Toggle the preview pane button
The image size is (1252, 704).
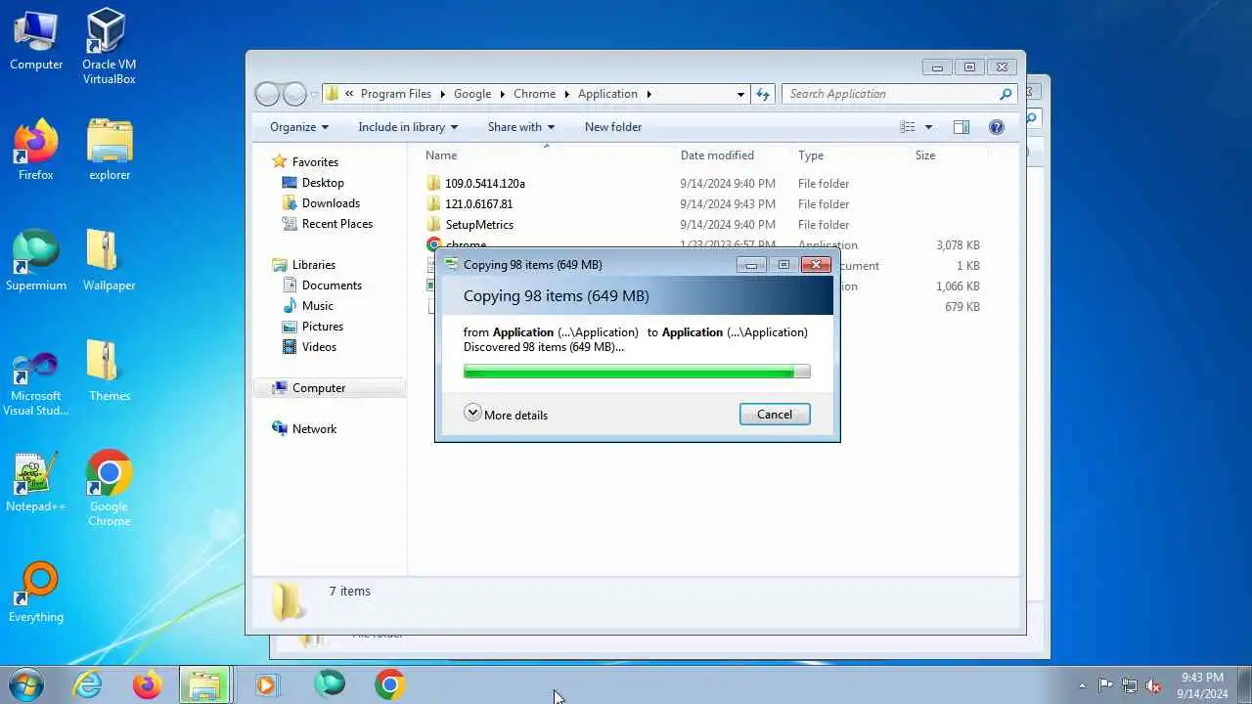coord(961,127)
